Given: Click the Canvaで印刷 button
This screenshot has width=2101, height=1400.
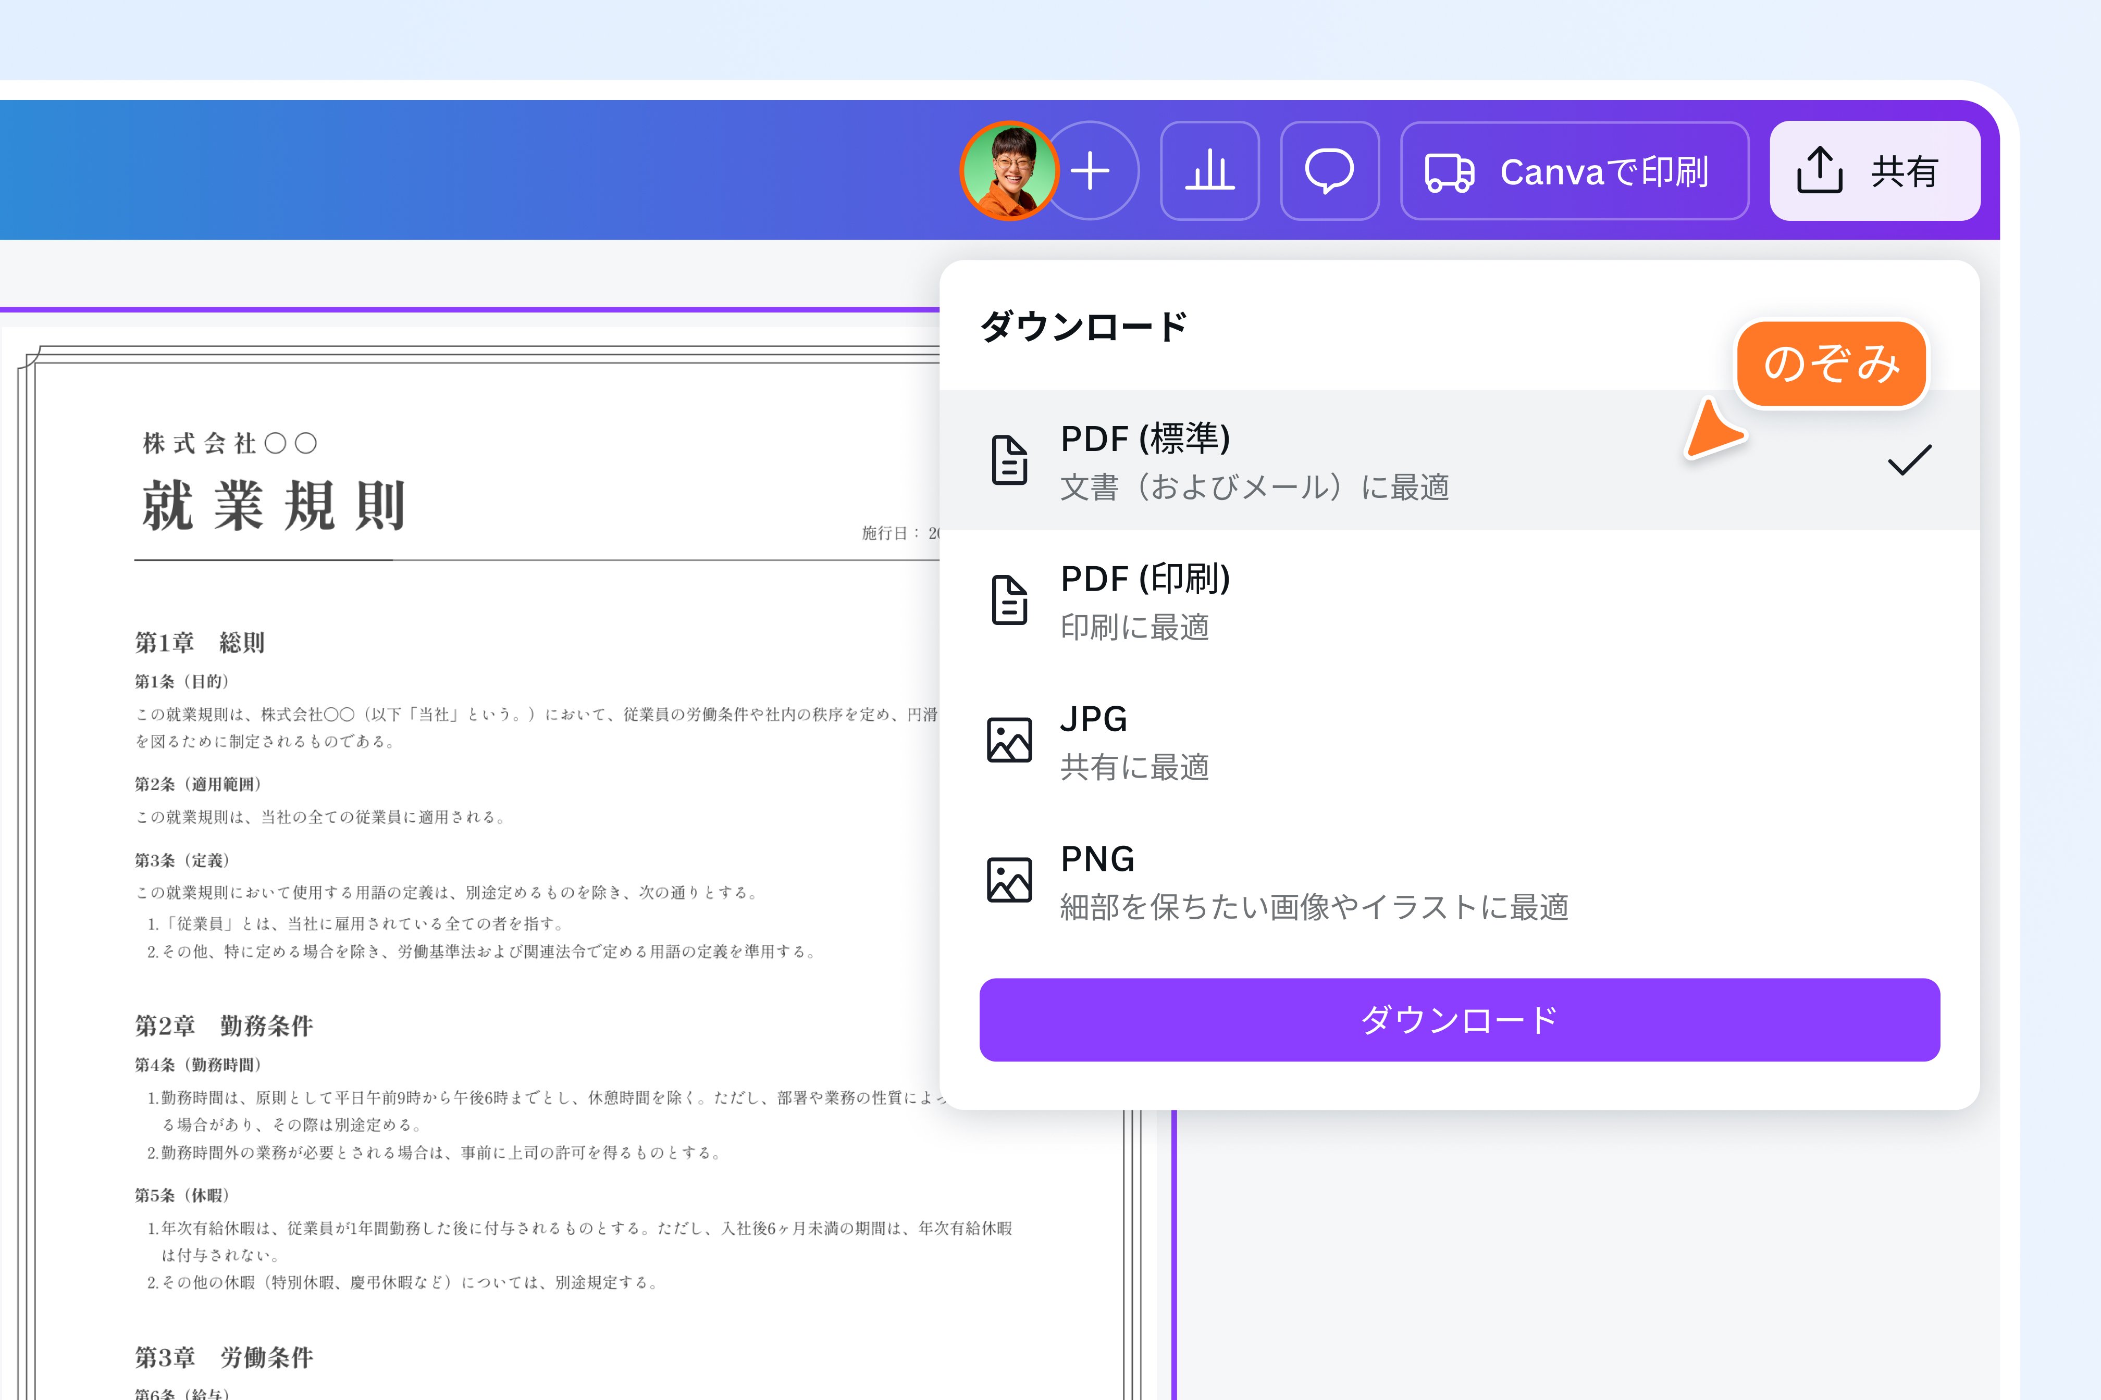Looking at the screenshot, I should [1574, 170].
